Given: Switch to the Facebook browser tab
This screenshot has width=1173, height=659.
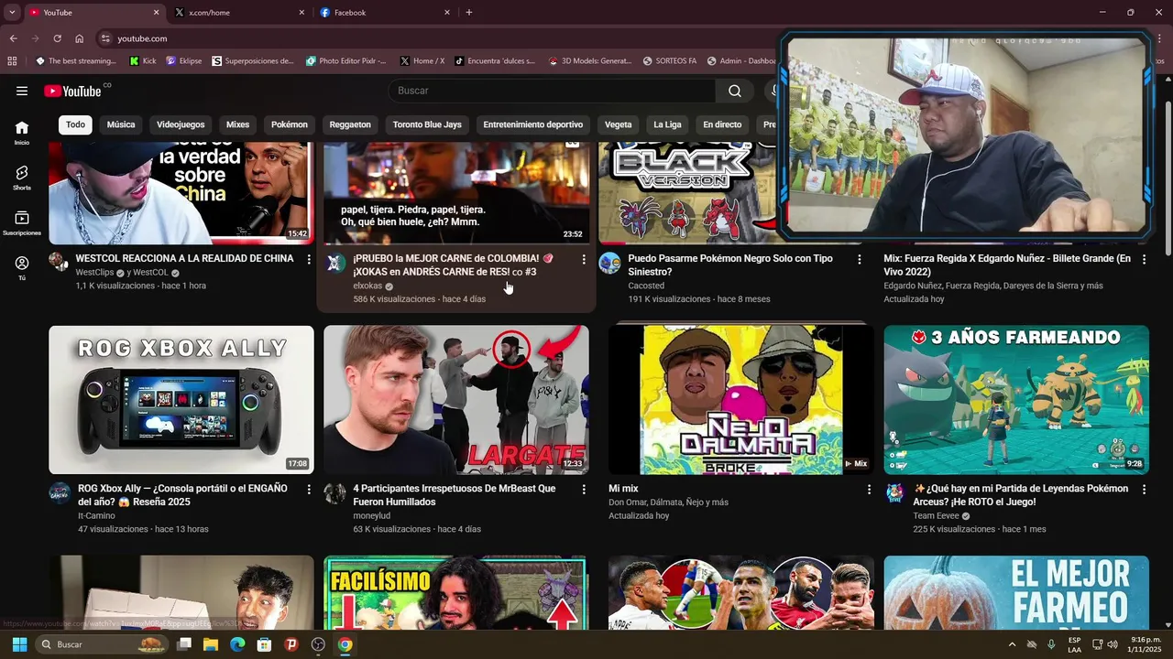Looking at the screenshot, I should [383, 13].
